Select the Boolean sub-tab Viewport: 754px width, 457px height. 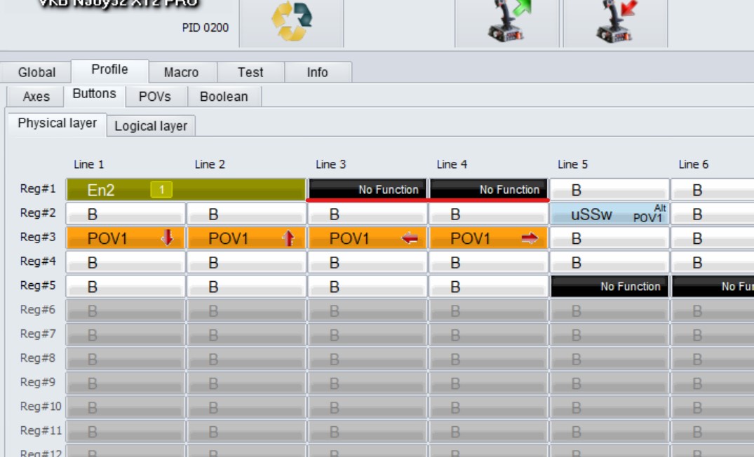click(224, 97)
